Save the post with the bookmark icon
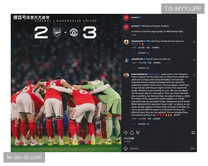The height and width of the screenshot is (166, 208). pyautogui.click(x=193, y=133)
